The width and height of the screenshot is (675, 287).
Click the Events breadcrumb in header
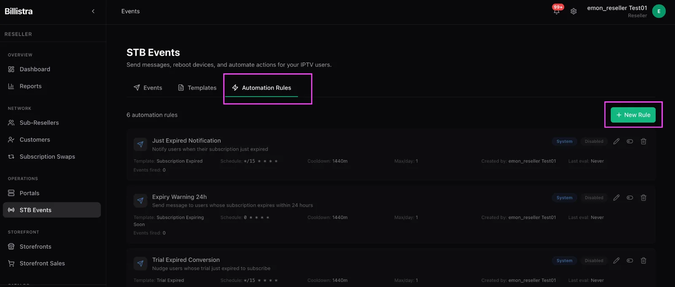pos(130,11)
